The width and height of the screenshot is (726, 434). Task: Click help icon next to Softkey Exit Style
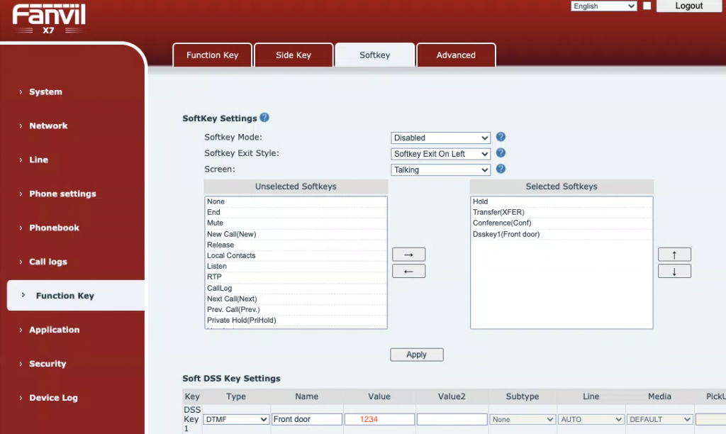point(501,154)
